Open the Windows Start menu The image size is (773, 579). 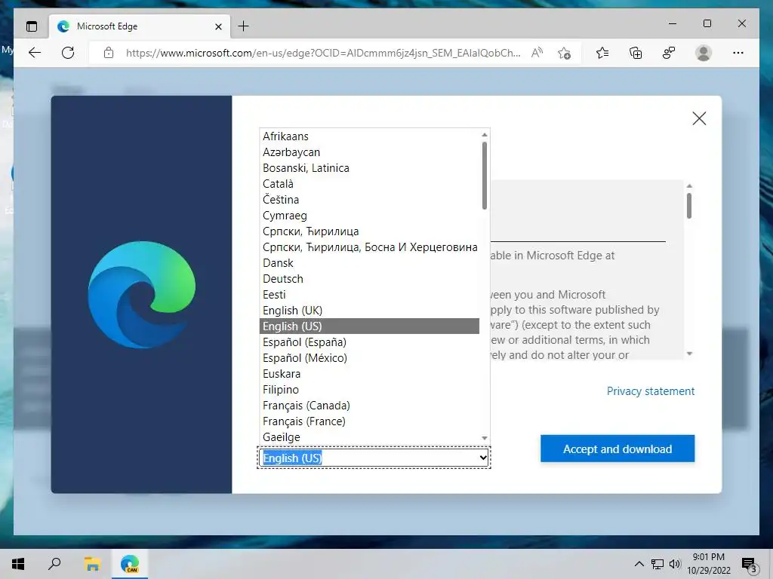point(18,564)
